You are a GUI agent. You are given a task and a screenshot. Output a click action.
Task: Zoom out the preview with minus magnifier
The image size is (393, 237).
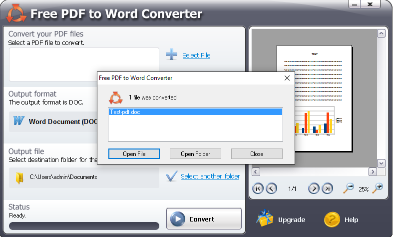click(349, 188)
